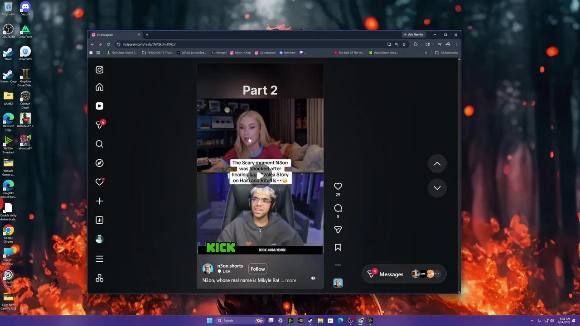Follow the n3on.shorts account

pos(257,269)
